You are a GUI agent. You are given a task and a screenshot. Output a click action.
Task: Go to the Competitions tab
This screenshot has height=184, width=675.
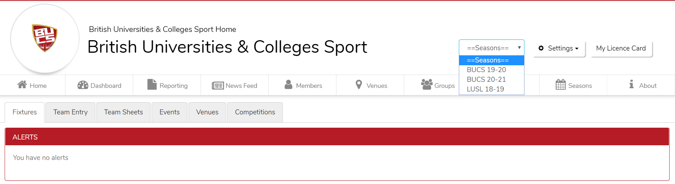coord(255,112)
